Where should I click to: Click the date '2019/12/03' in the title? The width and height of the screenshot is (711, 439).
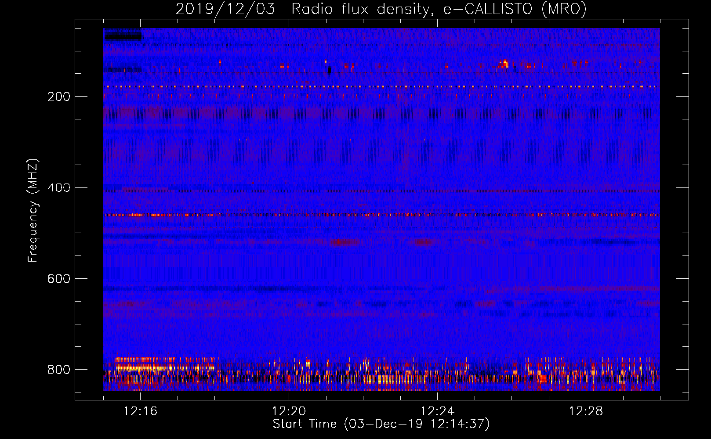coord(225,9)
